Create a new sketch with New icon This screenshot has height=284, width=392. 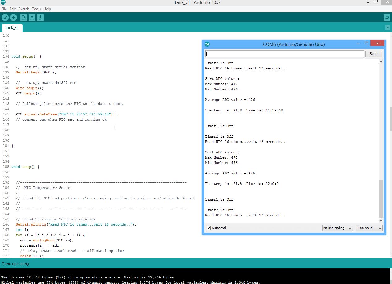[x=24, y=17]
